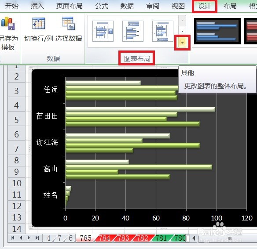Click axis value 40 on horizontal axis
The width and height of the screenshot is (257, 249).
point(126,218)
